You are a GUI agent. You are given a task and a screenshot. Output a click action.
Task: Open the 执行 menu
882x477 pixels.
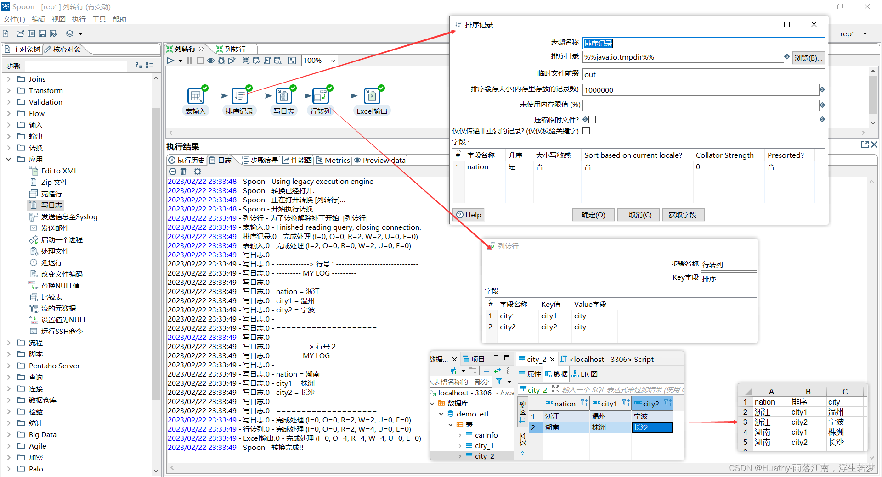[x=79, y=19]
